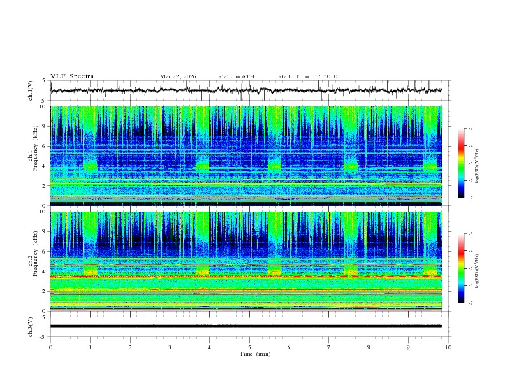This screenshot has width=505, height=390.
Task: Click the log(PSD) label beside ch.2 color bar
Action: [477, 271]
